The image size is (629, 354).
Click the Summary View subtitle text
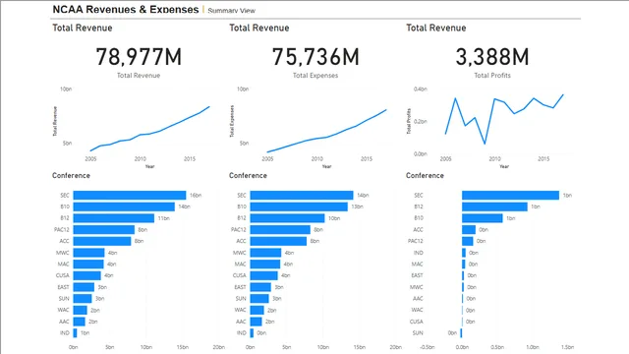[x=232, y=11]
